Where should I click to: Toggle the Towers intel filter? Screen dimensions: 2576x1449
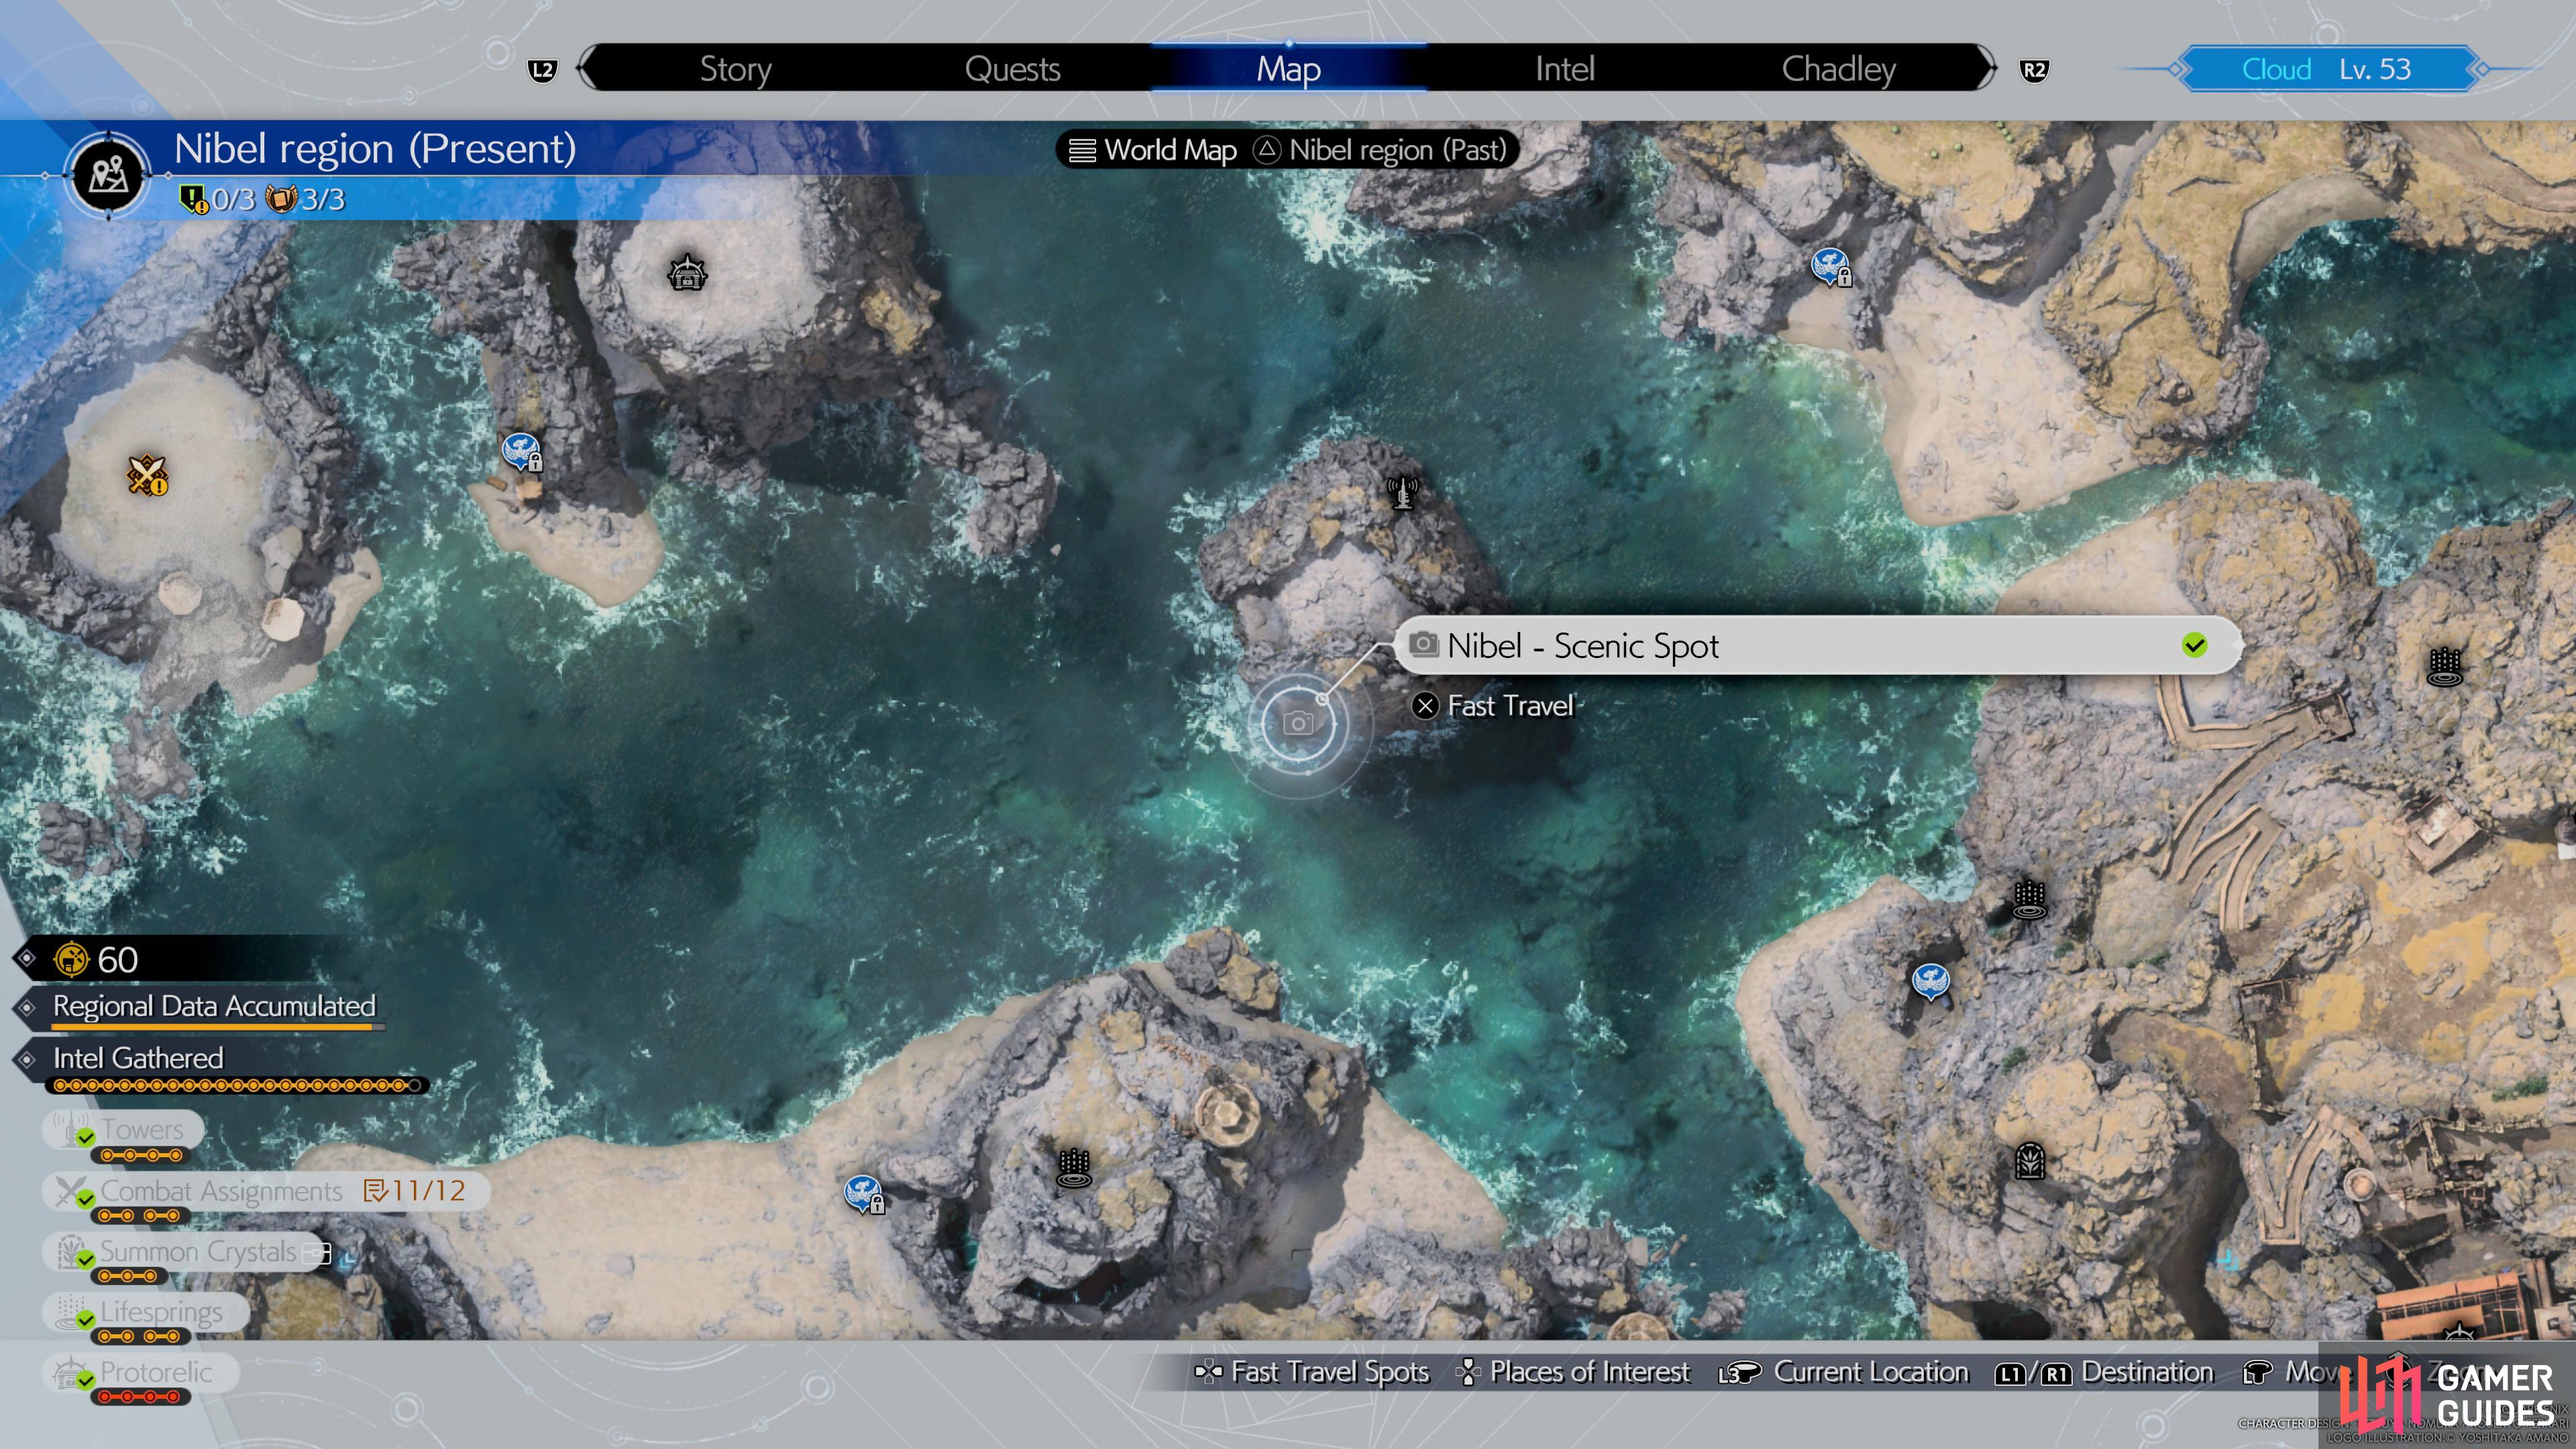123,1130
